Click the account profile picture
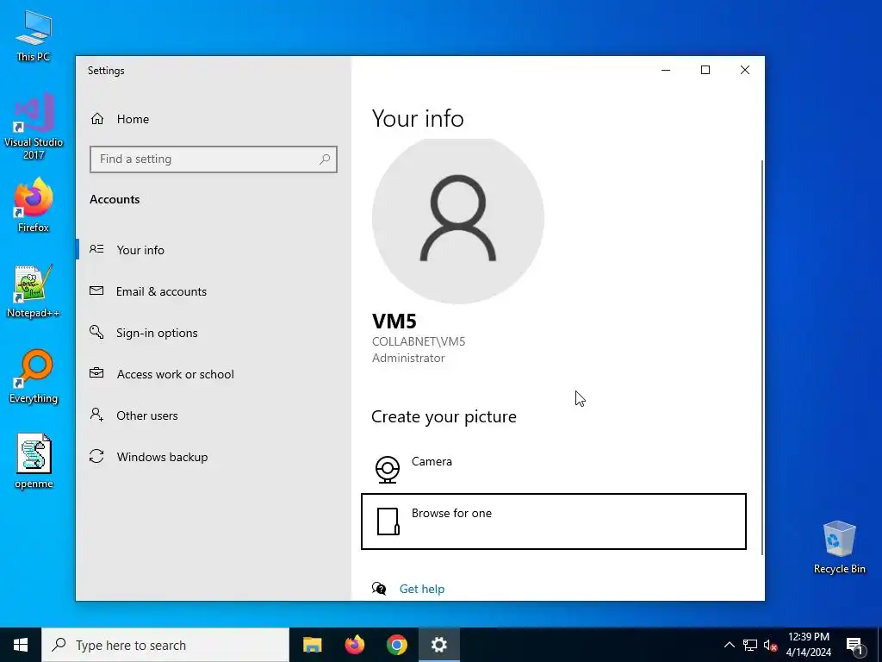The width and height of the screenshot is (882, 662). click(x=458, y=221)
